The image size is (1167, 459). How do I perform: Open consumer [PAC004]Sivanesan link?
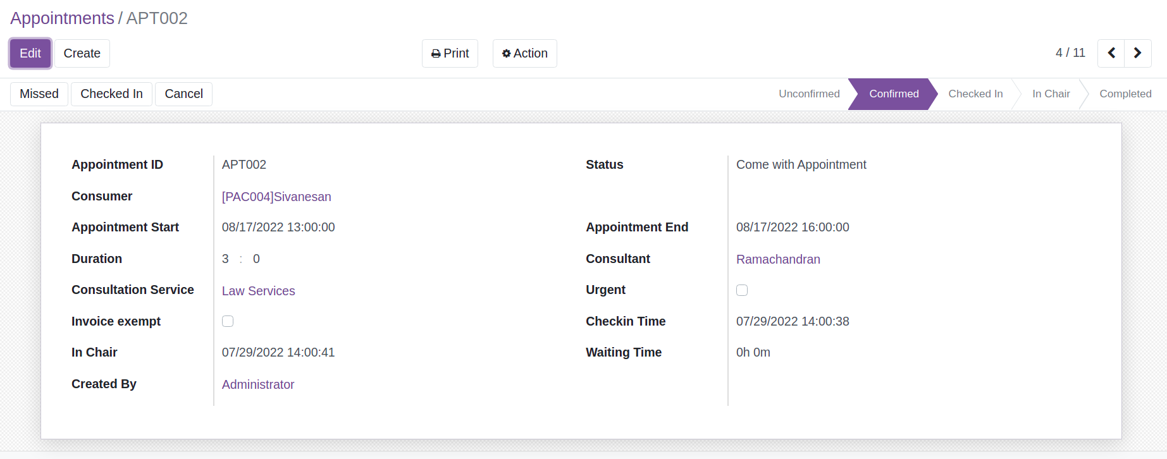pyautogui.click(x=276, y=197)
